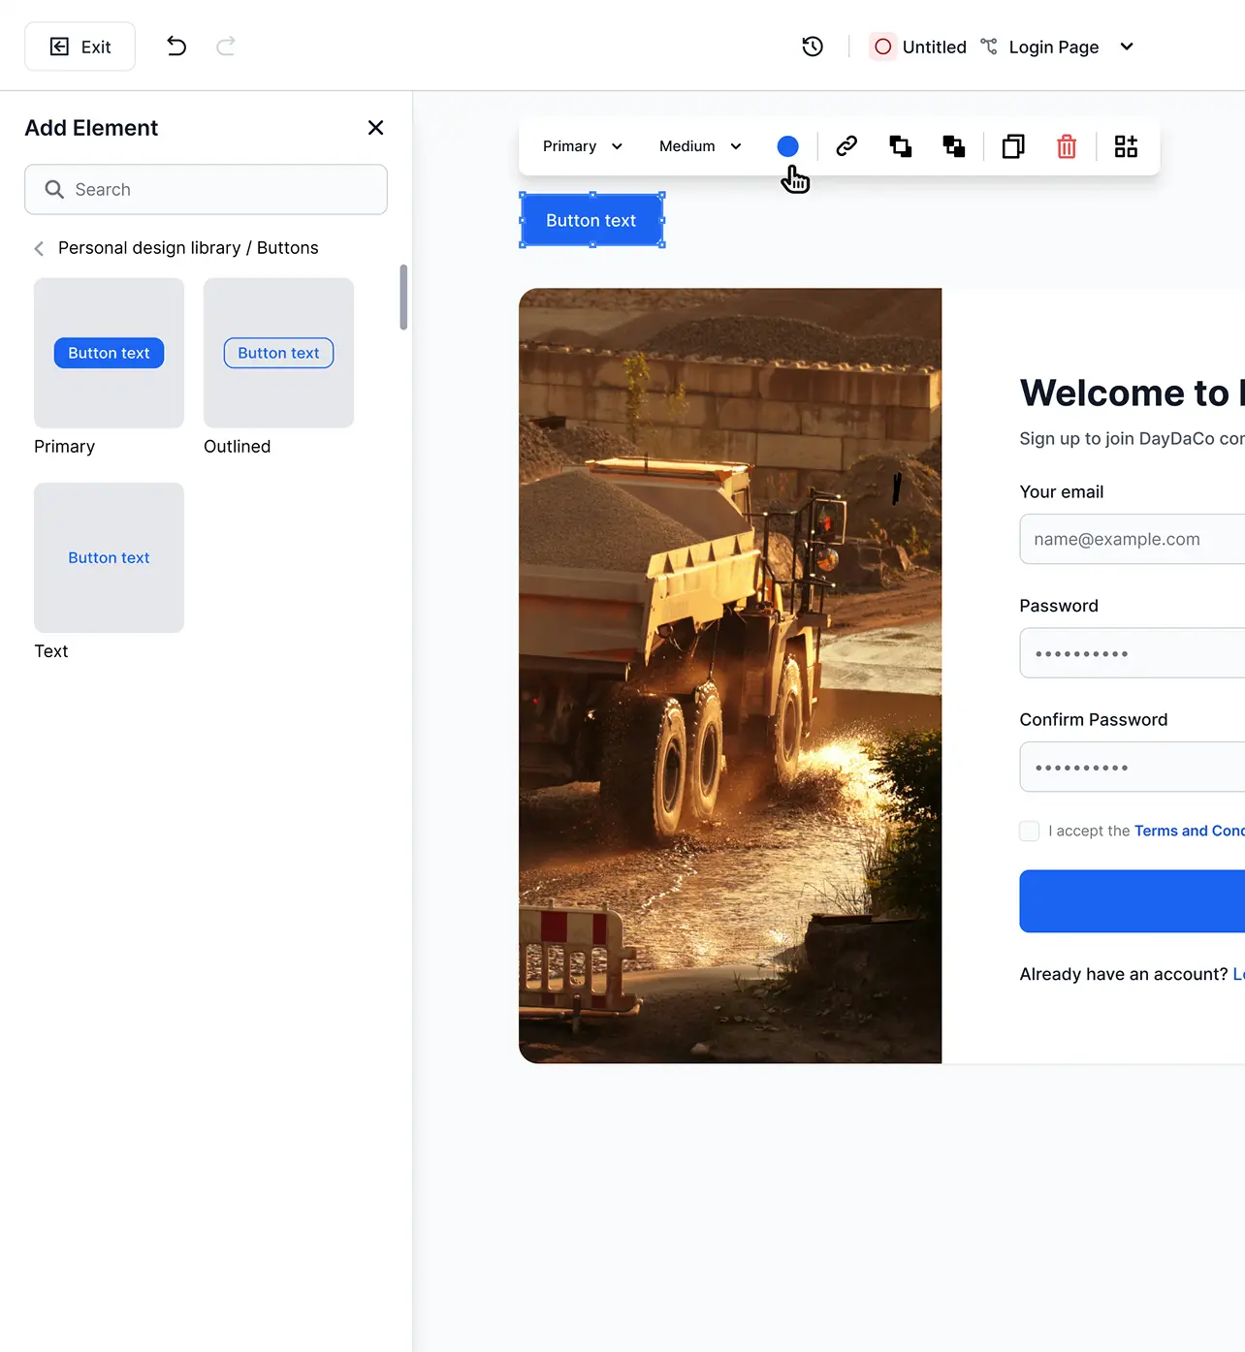Click the blue color swatch in the toolbar

788,146
